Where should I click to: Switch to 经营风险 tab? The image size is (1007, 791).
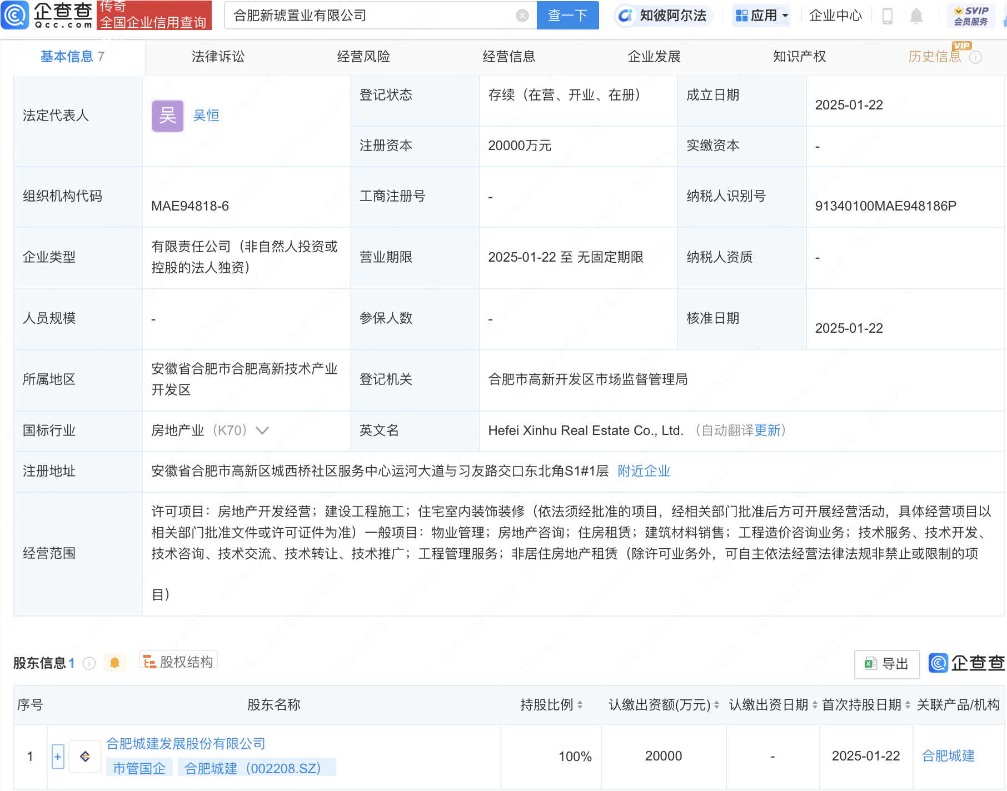pos(363,57)
